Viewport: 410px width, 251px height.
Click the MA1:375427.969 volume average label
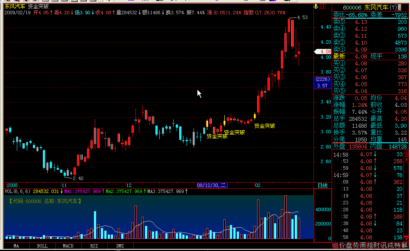pyautogui.click(x=82, y=191)
